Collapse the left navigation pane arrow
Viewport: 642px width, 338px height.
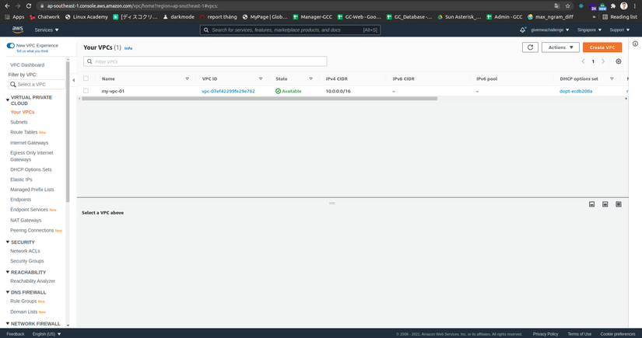click(x=74, y=80)
